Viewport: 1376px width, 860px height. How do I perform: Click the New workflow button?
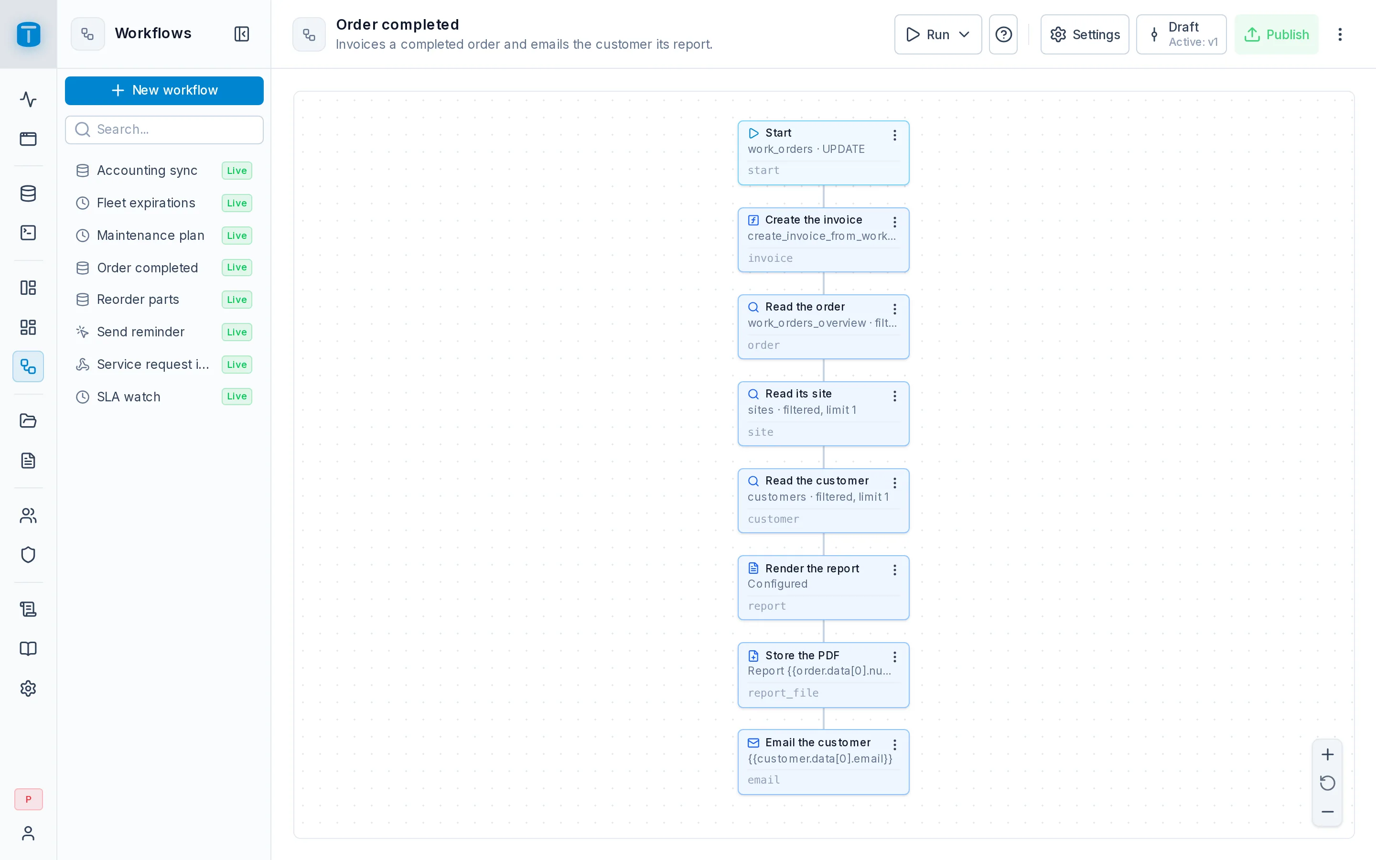pos(164,90)
